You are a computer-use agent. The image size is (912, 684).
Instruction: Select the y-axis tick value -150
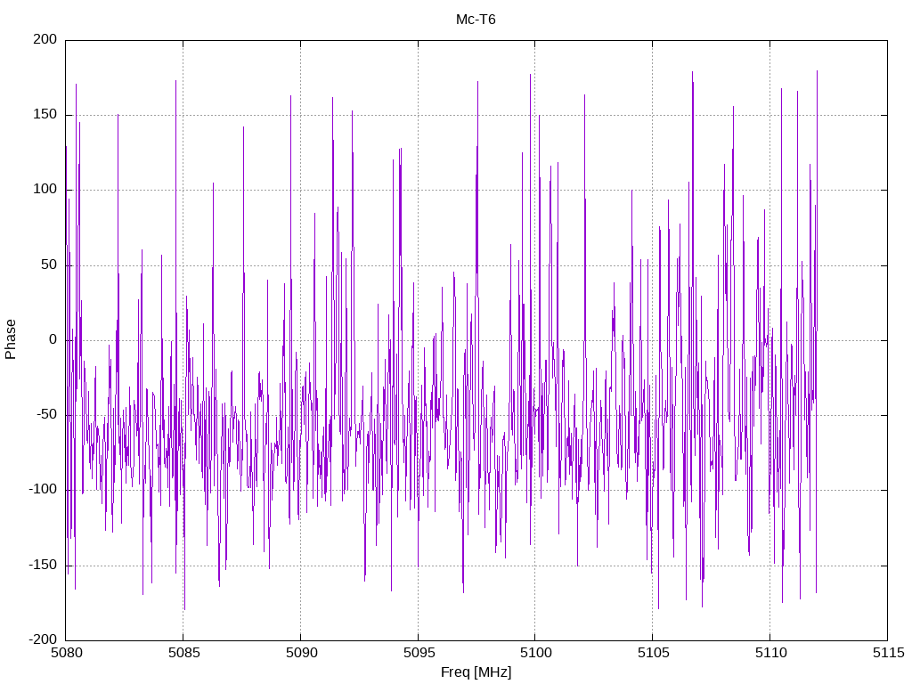pyautogui.click(x=43, y=565)
